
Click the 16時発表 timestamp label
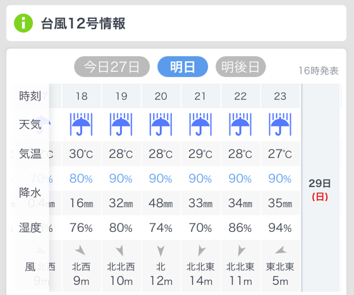click(319, 71)
